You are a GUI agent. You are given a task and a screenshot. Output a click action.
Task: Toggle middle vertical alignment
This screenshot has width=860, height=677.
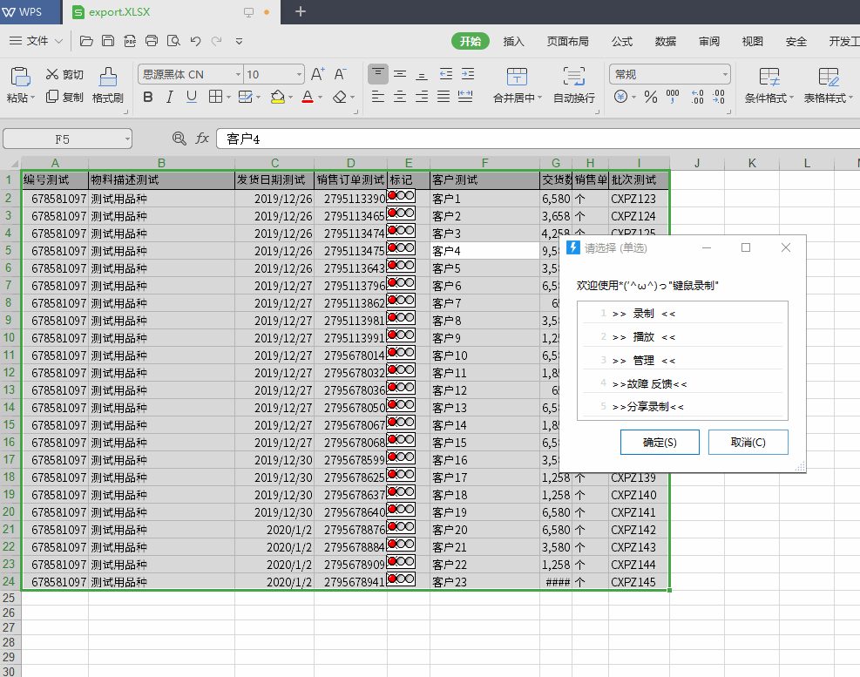(x=401, y=74)
